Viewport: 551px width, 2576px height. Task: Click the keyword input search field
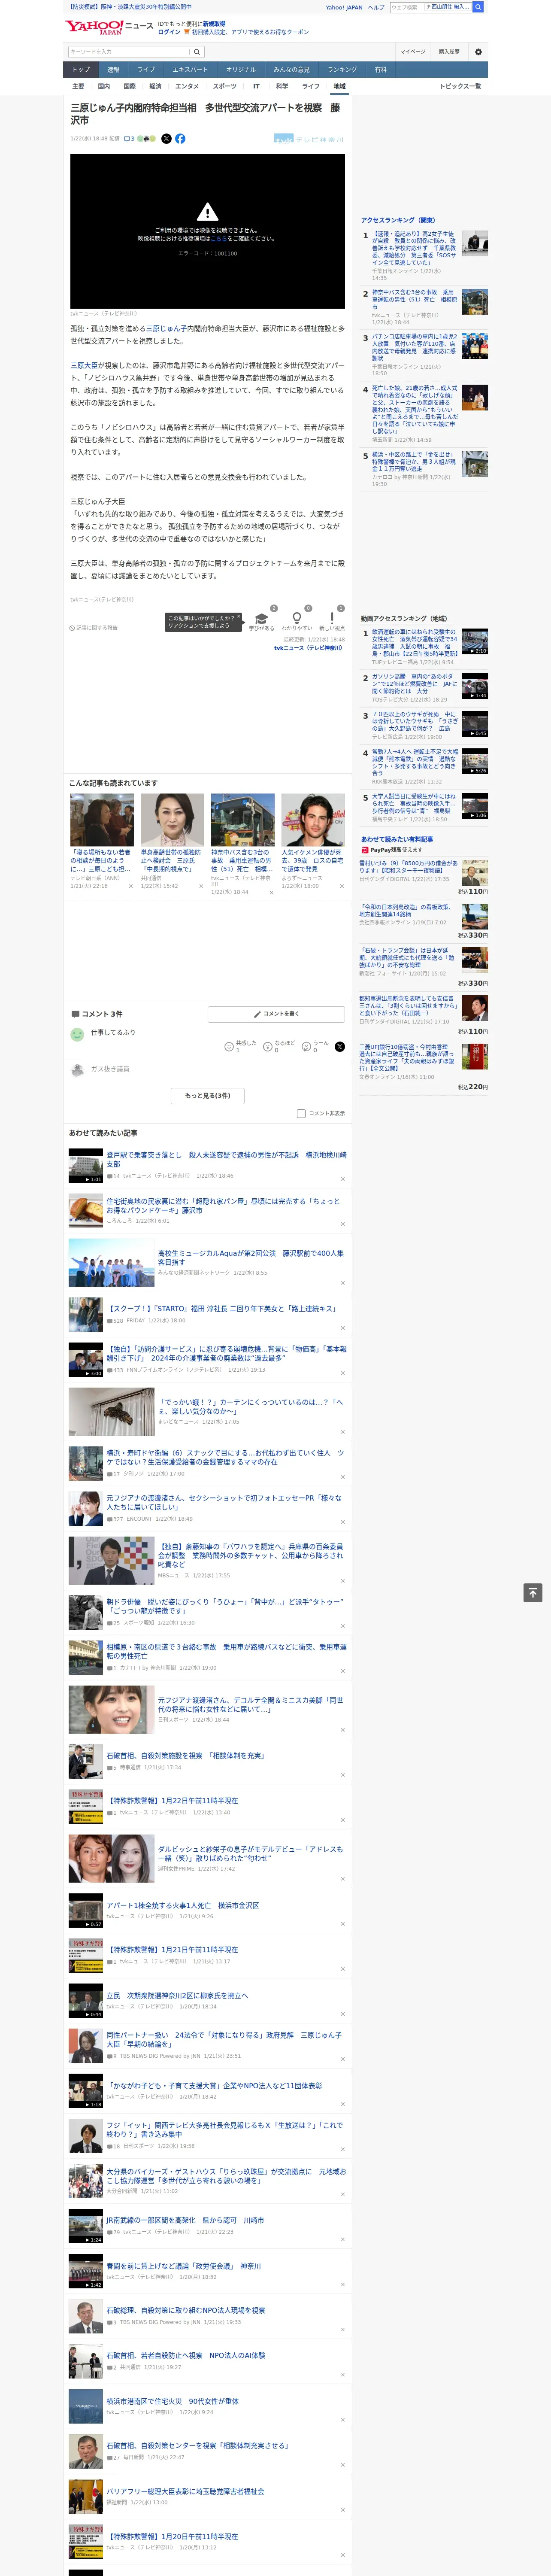pyautogui.click(x=129, y=52)
